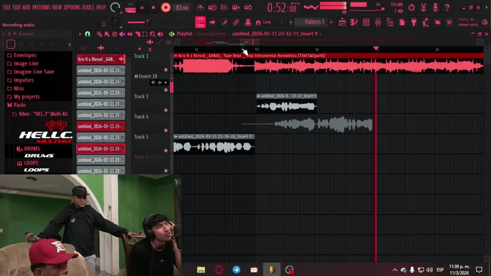Viewport: 491px width, 276px height.
Task: Select Kris R x Blessd _GAN.. clip in picker
Action: (x=101, y=59)
